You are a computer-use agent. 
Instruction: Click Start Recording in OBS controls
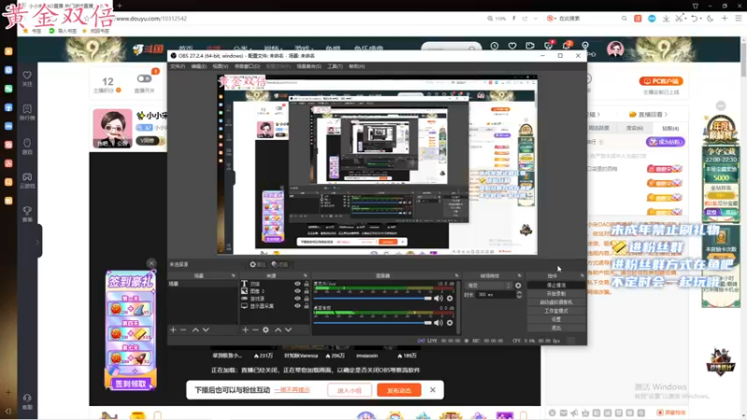(556, 293)
